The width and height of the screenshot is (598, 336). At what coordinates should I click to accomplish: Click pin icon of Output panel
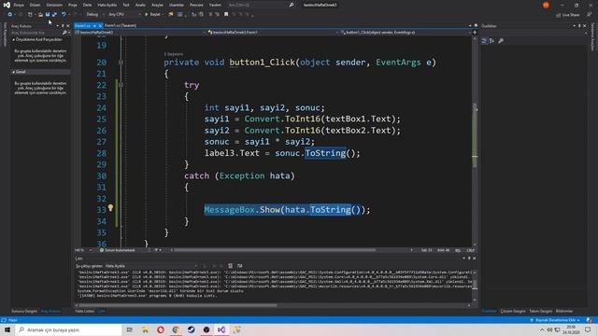point(469,259)
